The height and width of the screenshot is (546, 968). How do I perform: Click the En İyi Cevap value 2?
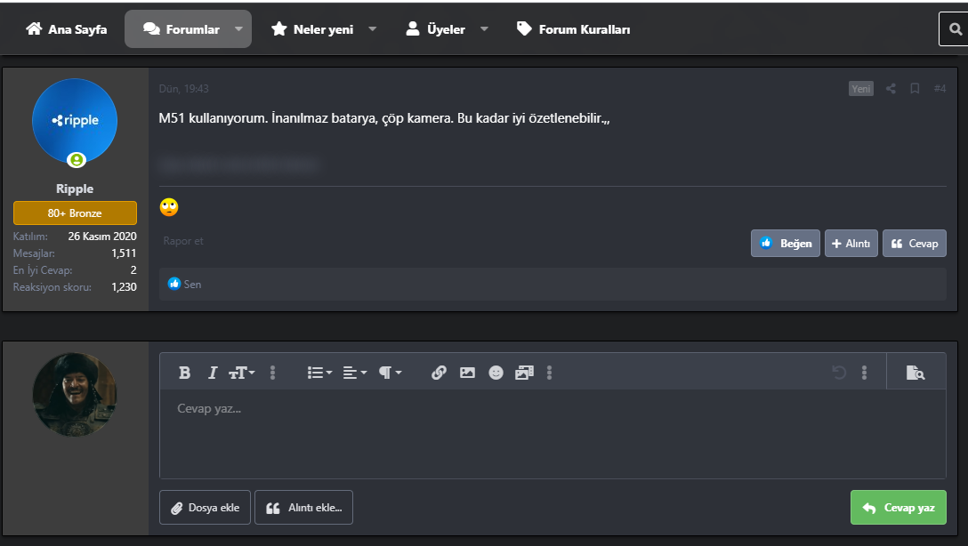pyautogui.click(x=133, y=270)
